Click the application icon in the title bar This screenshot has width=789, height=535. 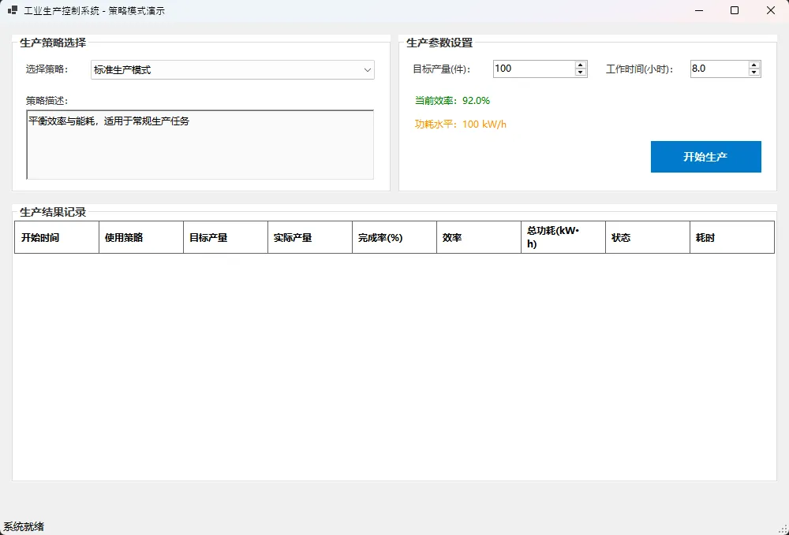pyautogui.click(x=12, y=11)
